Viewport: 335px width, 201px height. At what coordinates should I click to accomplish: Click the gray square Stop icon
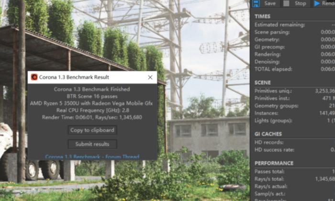286,3
